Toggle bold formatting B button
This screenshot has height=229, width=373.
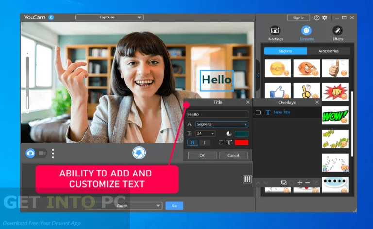[x=193, y=142]
